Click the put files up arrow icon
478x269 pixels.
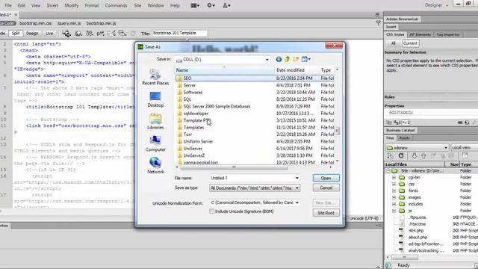point(423,156)
